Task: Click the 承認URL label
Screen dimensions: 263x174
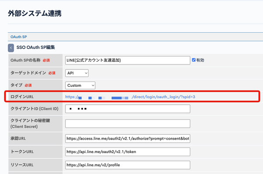Action: pos(18,139)
